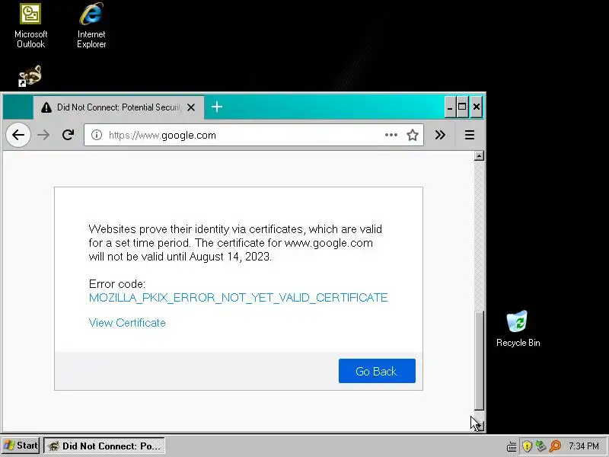This screenshot has width=609, height=457.
Task: Open the Recycle Bin
Action: [x=518, y=328]
